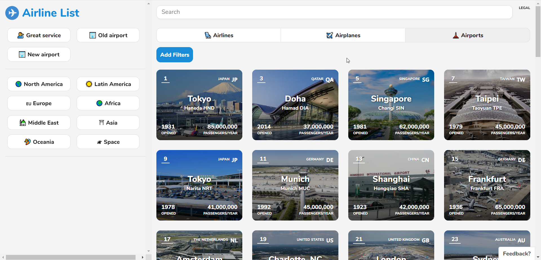Open the Amsterdam airport card ranked 17
The height and width of the screenshot is (260, 541).
[199, 245]
